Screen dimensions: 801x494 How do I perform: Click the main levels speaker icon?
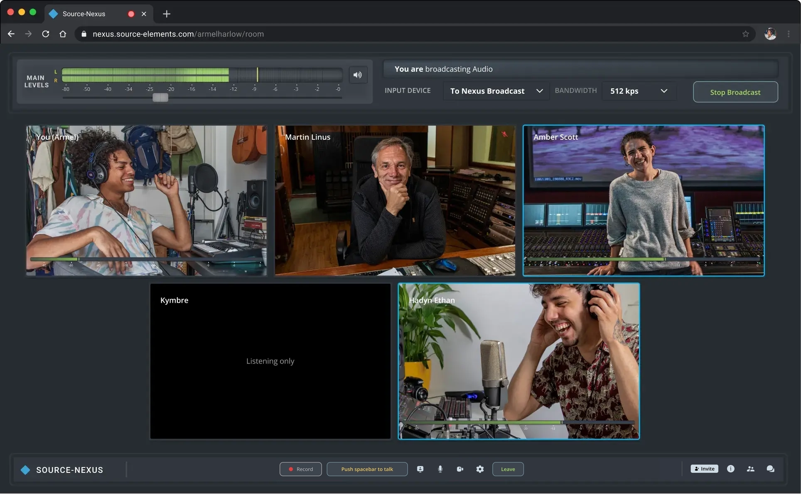coord(358,75)
